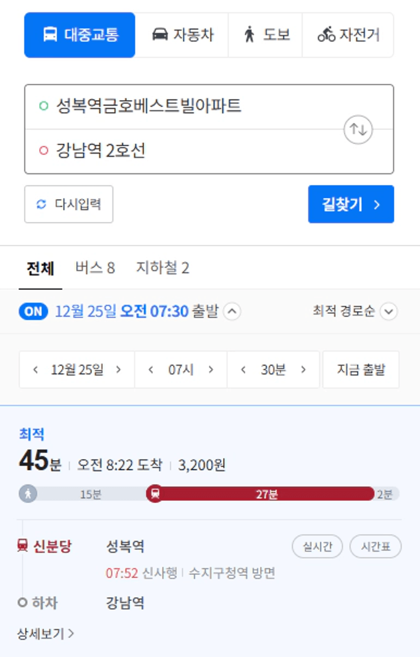
Task: Click the walking segment icon on route bar
Action: pos(28,494)
